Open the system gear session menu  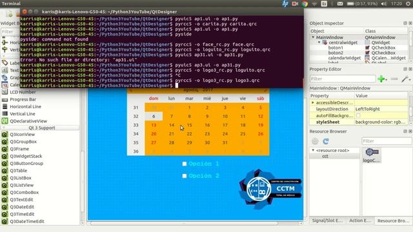[x=408, y=4]
